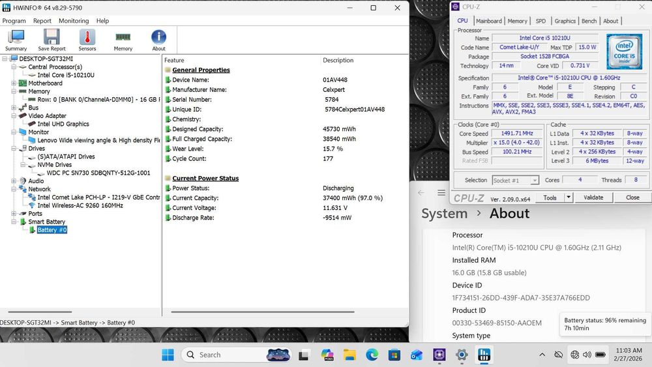Click the Save Report floppy icon

52,40
